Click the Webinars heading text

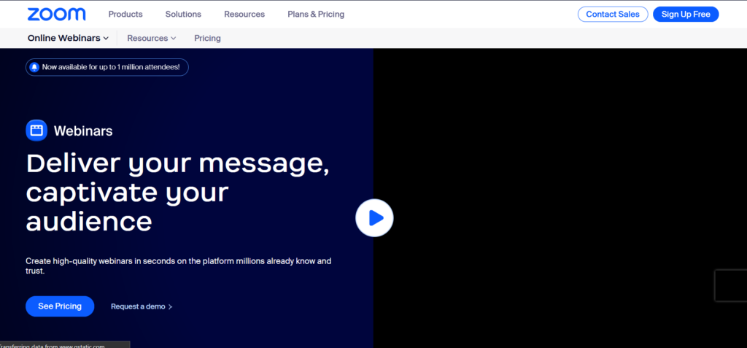tap(83, 131)
